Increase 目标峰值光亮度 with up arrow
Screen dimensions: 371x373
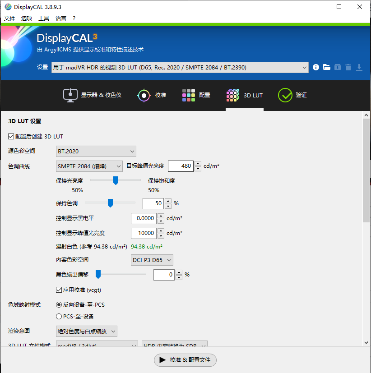coord(198,163)
